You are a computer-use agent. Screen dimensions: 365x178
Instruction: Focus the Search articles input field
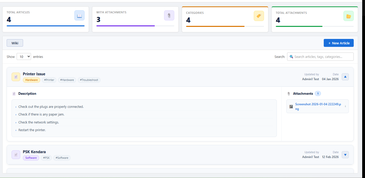point(320,57)
